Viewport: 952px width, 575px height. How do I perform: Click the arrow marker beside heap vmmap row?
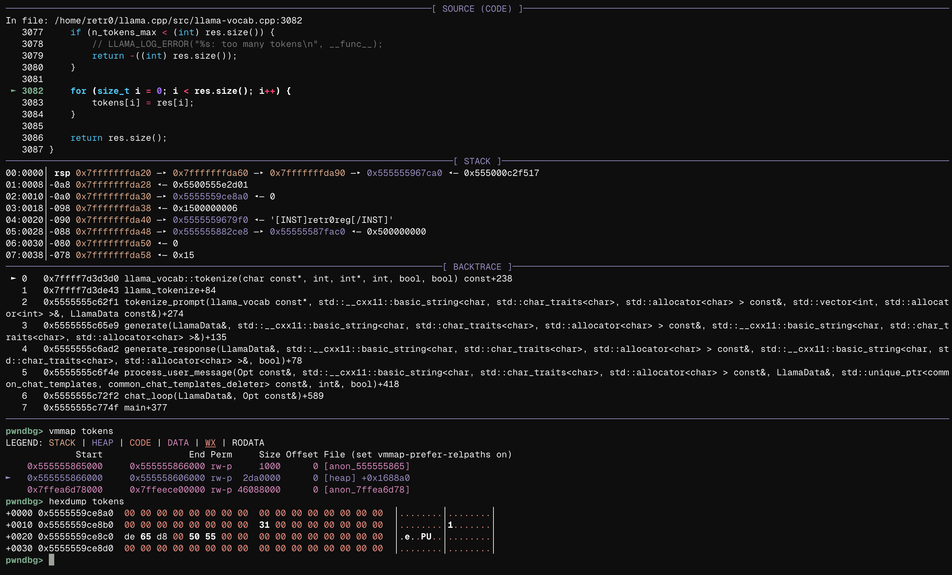coord(8,478)
